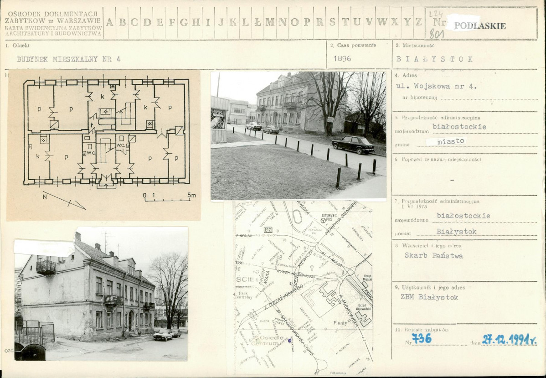Click the 5m scale bar under the floor plan
This screenshot has height=378, width=546.
[169, 197]
